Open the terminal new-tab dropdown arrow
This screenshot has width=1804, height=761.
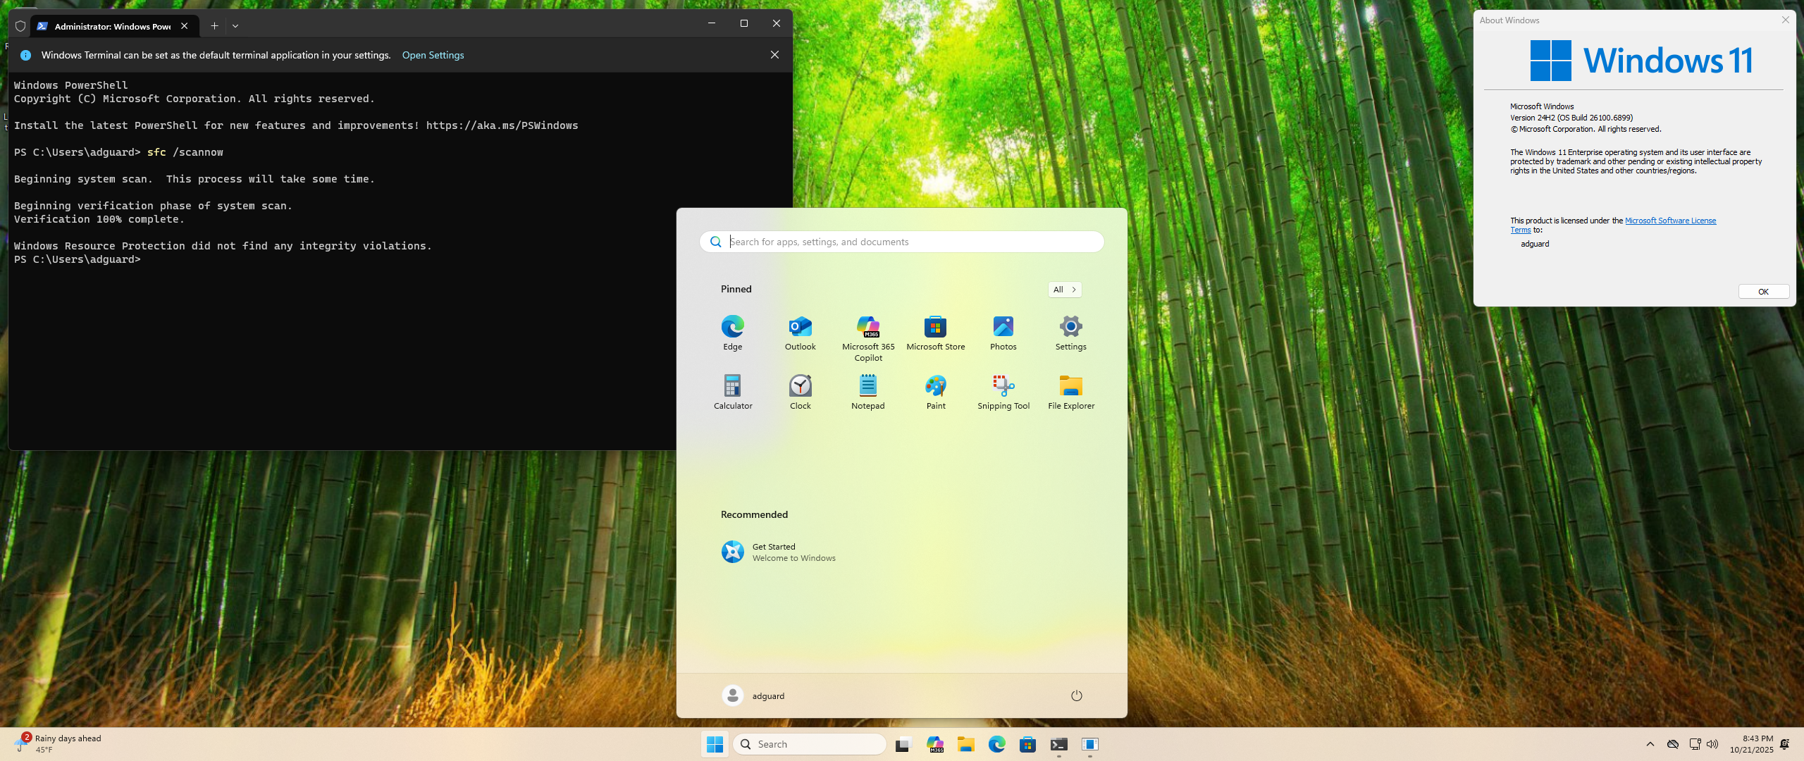(235, 26)
